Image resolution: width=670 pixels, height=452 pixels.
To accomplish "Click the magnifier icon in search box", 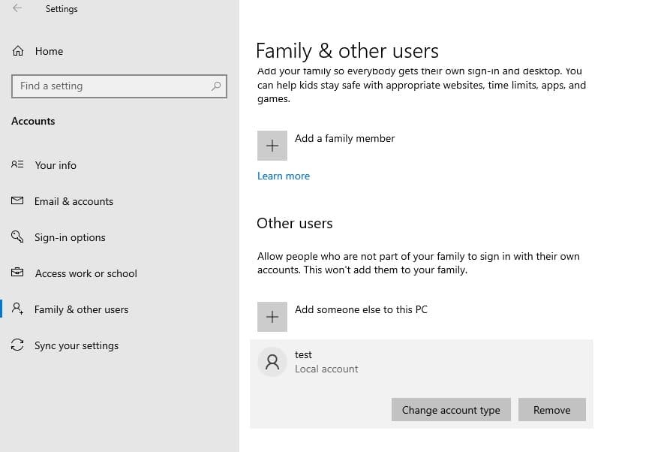I will pyautogui.click(x=216, y=86).
